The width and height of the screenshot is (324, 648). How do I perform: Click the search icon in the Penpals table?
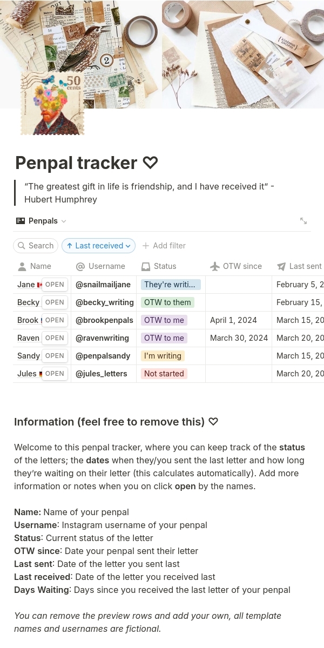click(22, 246)
